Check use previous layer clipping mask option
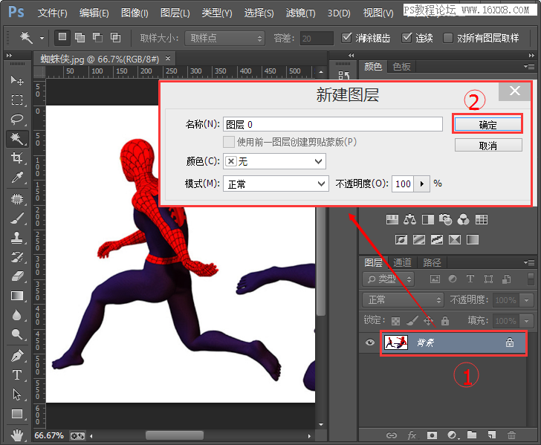Viewport: 541px width, 445px height. (x=228, y=142)
